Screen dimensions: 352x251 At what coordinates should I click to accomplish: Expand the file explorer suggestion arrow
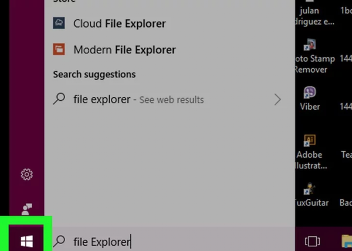click(x=278, y=100)
